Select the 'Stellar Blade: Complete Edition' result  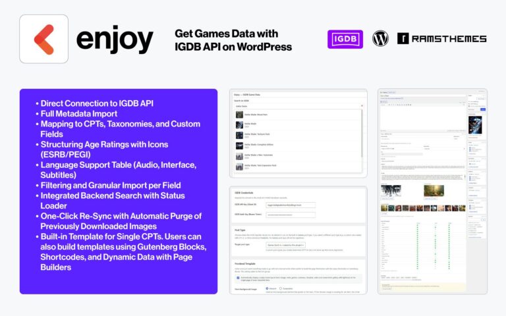click(x=298, y=145)
